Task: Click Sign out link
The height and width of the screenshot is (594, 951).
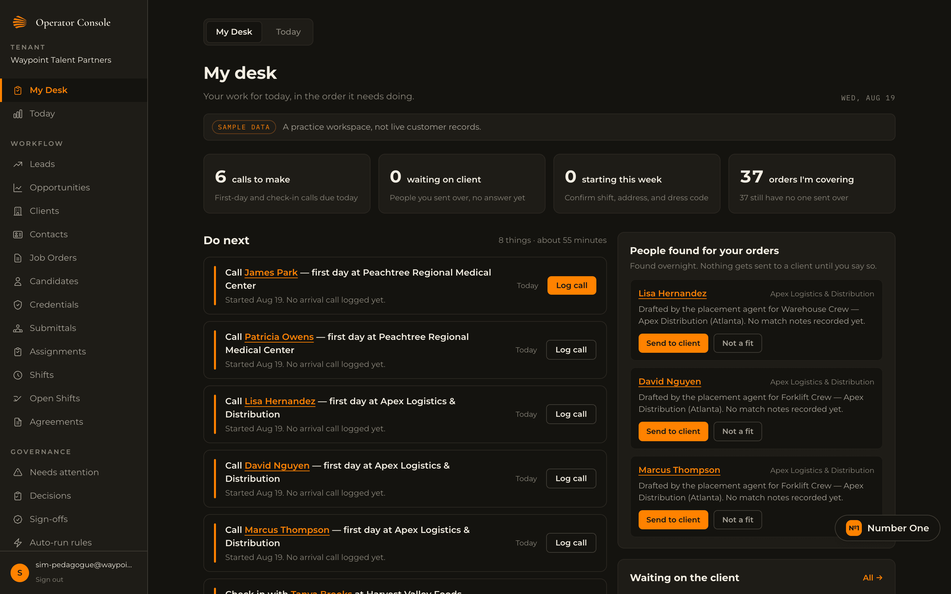Action: click(x=49, y=579)
